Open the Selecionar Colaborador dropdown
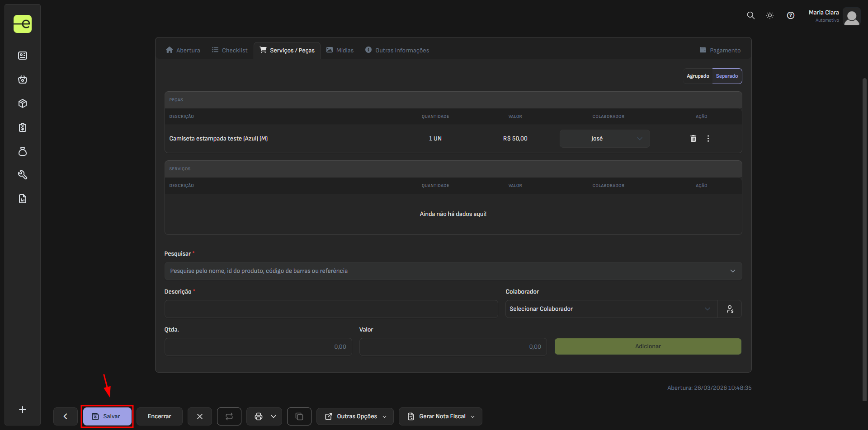This screenshot has height=430, width=868. (x=611, y=309)
